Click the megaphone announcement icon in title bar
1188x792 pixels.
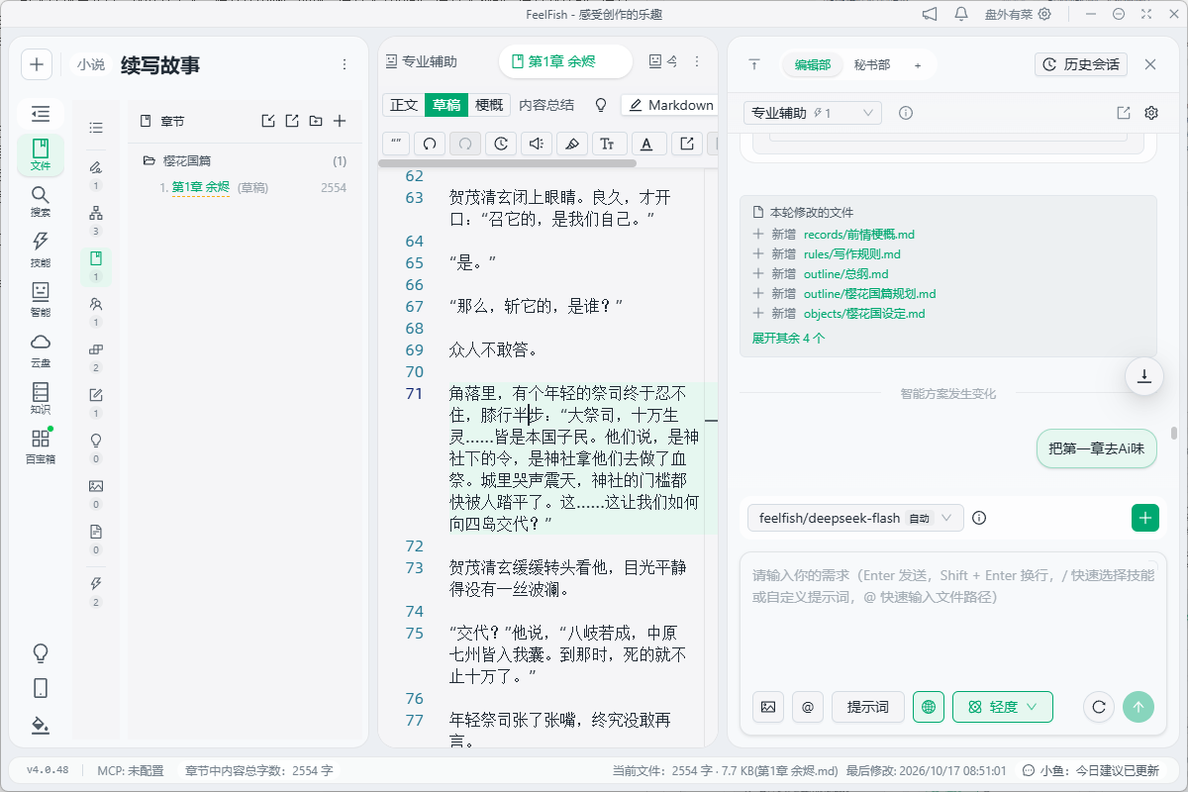click(930, 14)
